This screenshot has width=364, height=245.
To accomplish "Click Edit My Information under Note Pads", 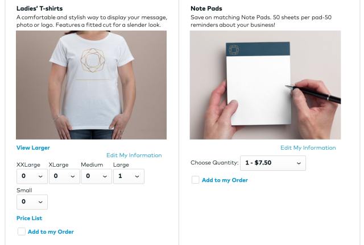I will pos(308,148).
